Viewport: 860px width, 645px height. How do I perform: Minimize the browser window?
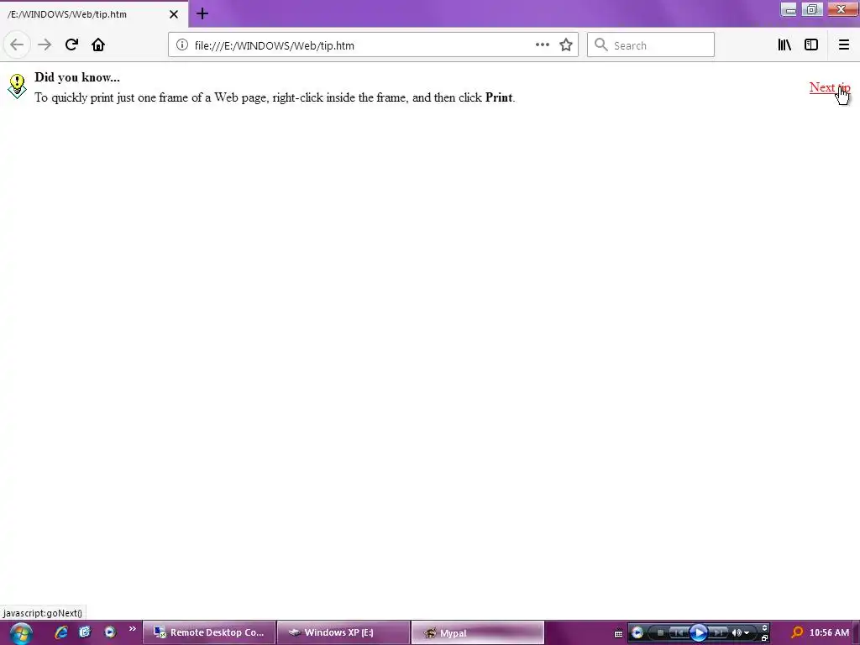[789, 9]
